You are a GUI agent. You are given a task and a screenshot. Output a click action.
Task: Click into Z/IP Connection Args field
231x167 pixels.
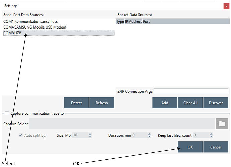click(x=191, y=91)
